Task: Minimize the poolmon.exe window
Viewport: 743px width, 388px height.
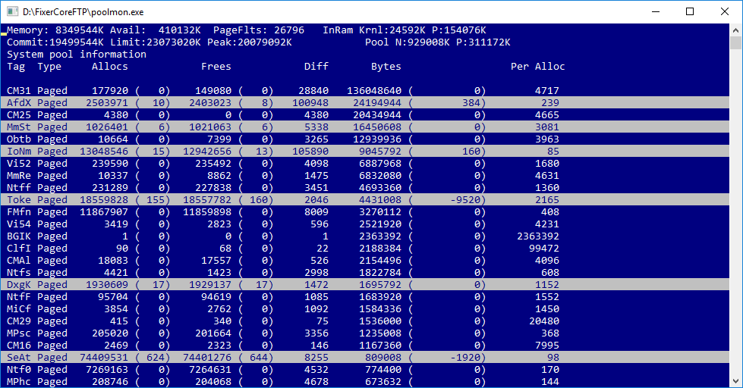Action: (656, 11)
